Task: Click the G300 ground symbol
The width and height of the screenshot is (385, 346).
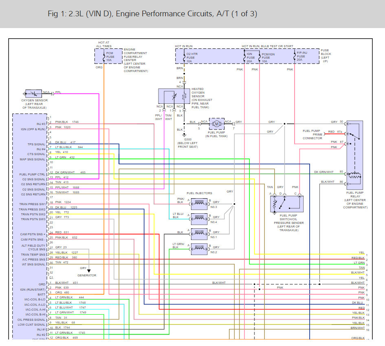Action: click(184, 135)
